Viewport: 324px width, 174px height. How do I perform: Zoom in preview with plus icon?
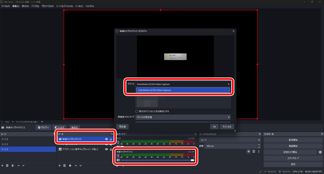13,122
